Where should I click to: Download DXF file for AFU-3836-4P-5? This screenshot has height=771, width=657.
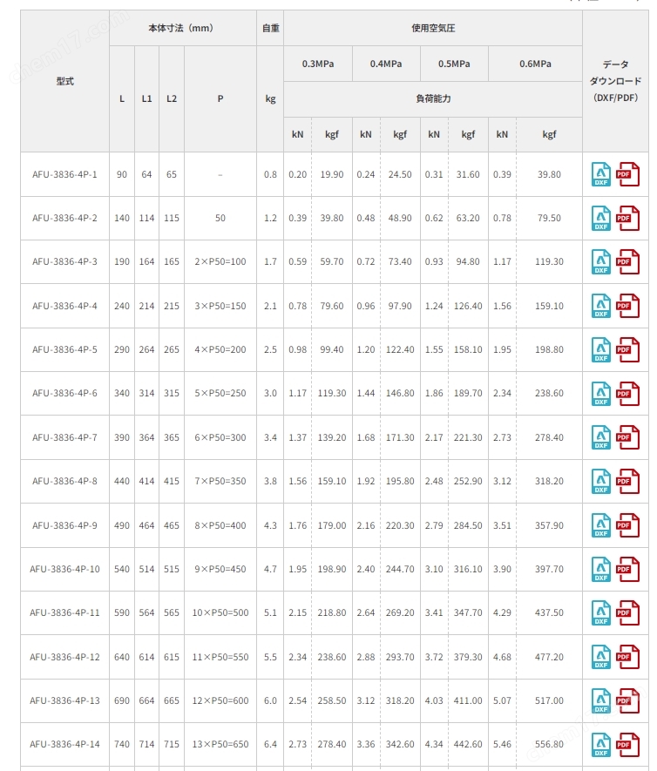coord(601,349)
